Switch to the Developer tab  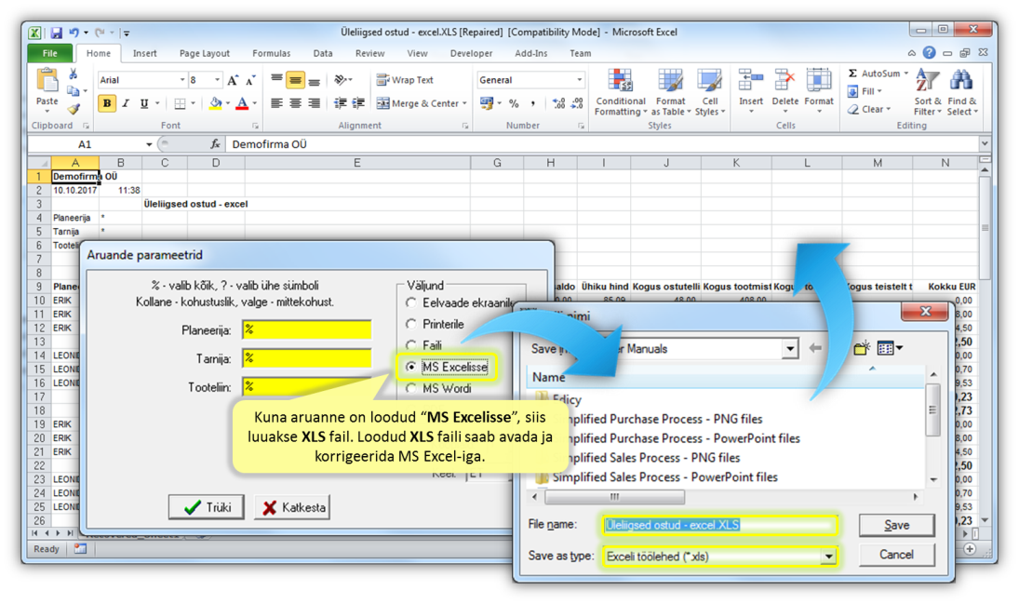pyautogui.click(x=471, y=53)
